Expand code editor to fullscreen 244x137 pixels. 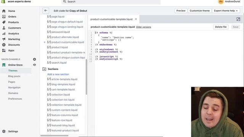click(238, 19)
